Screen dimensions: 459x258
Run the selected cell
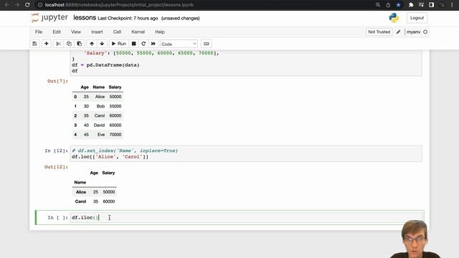pos(118,44)
